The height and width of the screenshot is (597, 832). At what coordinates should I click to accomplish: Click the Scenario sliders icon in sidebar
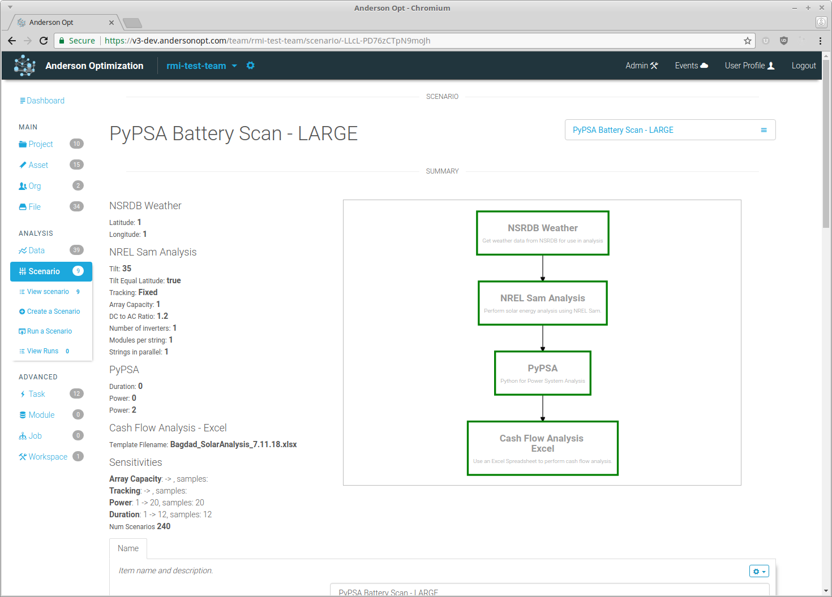pyautogui.click(x=23, y=271)
